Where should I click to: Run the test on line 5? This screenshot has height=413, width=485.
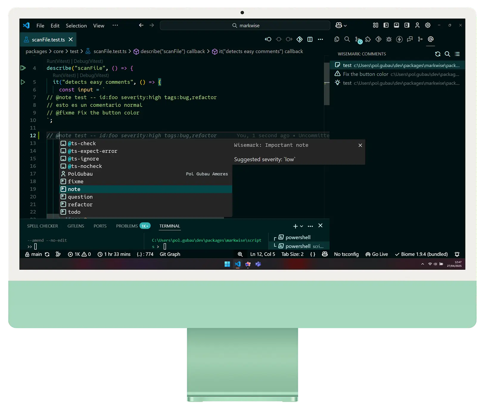[23, 82]
